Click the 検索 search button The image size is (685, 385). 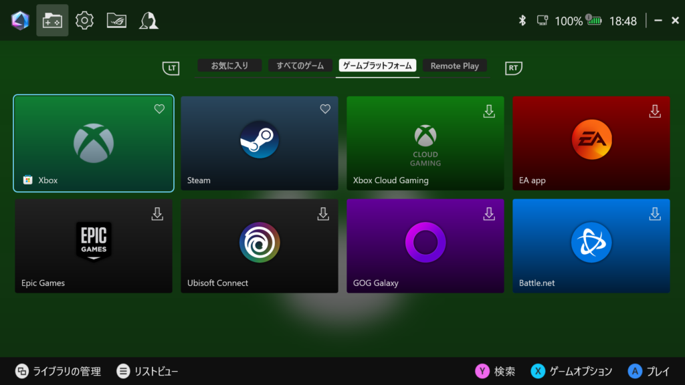click(496, 371)
